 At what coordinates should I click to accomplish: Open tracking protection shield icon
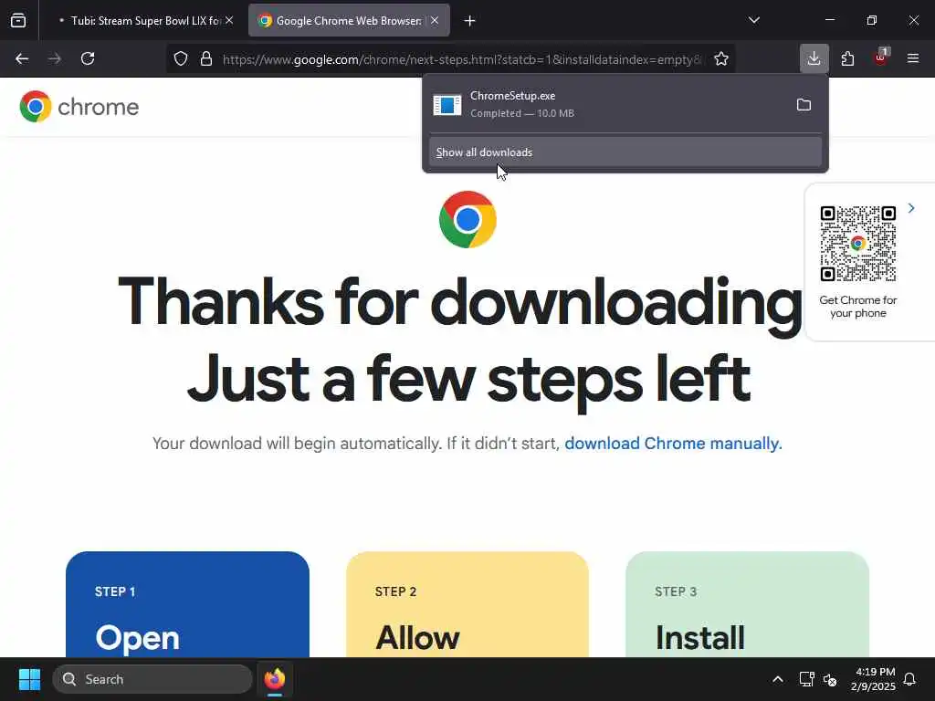point(181,58)
